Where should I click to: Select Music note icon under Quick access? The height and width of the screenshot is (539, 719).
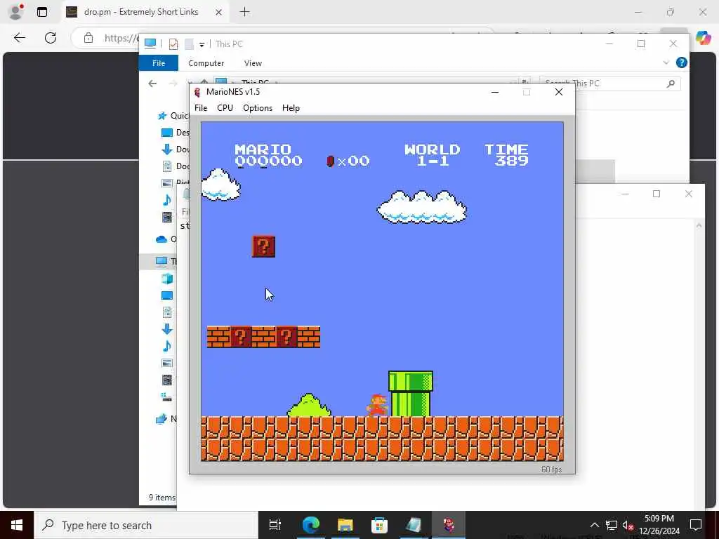pos(167,200)
